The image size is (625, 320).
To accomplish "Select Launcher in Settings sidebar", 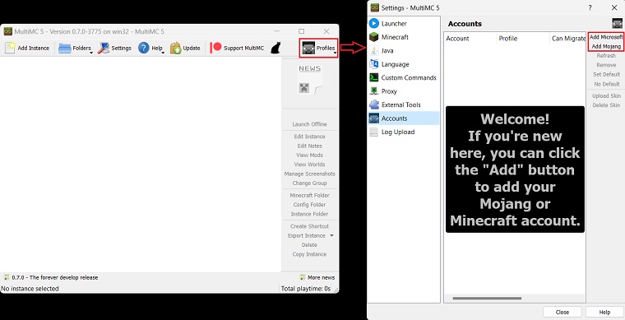I will [404, 24].
